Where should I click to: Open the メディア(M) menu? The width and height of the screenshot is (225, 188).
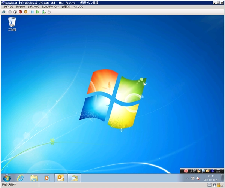pos(33,7)
